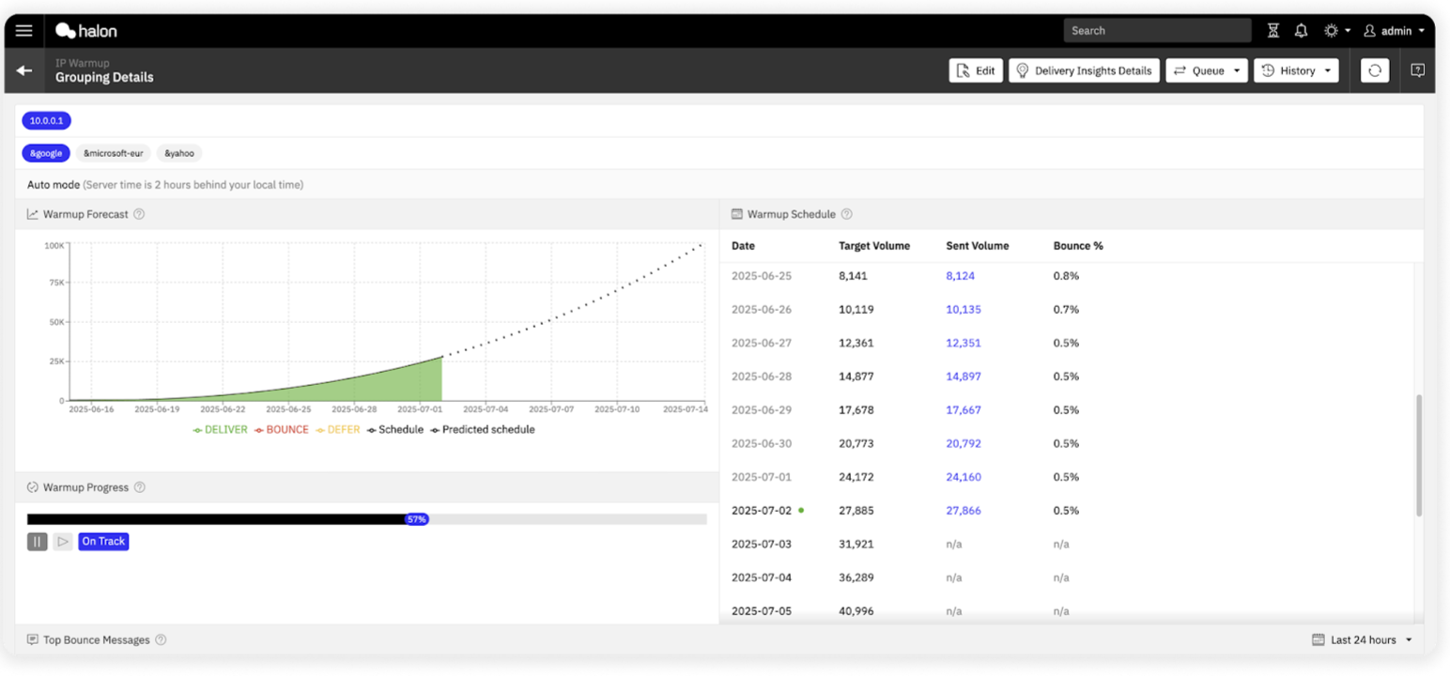Focus the Search field
Image resolution: width=1450 pixels, height=676 pixels.
(1157, 31)
